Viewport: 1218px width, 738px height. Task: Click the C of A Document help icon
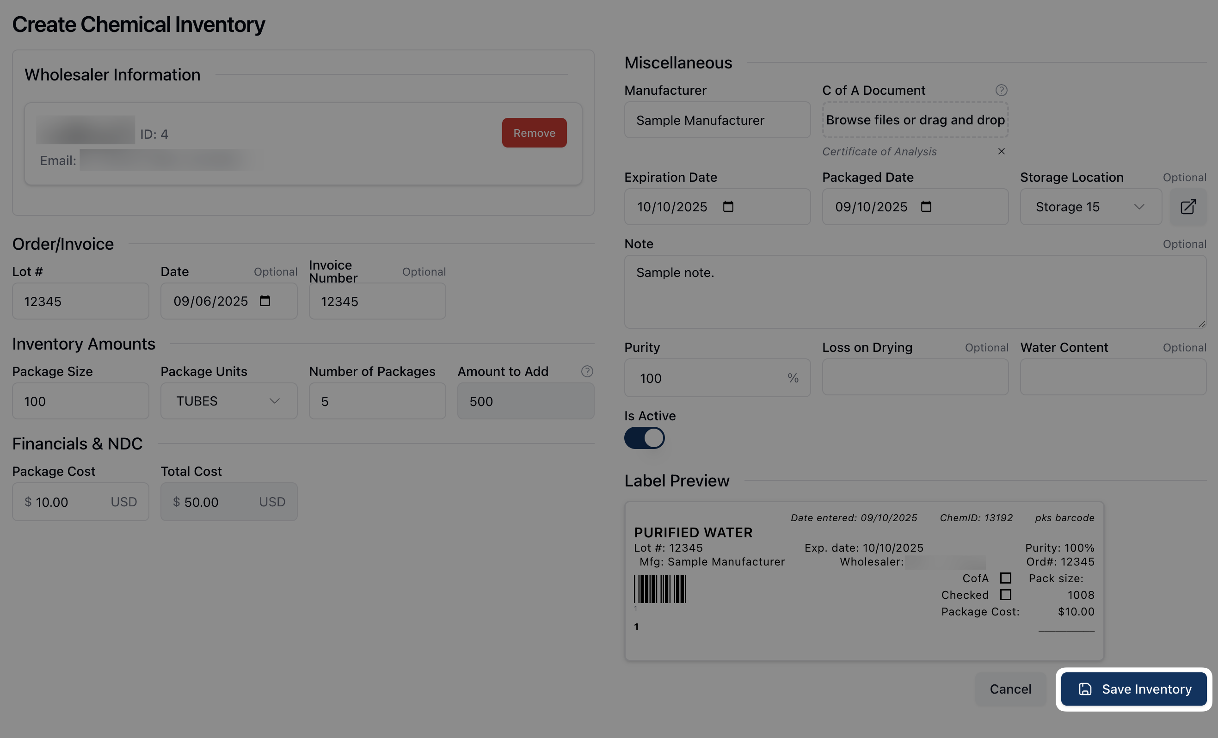1001,91
